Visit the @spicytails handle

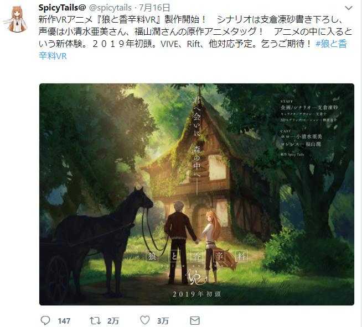(x=110, y=8)
